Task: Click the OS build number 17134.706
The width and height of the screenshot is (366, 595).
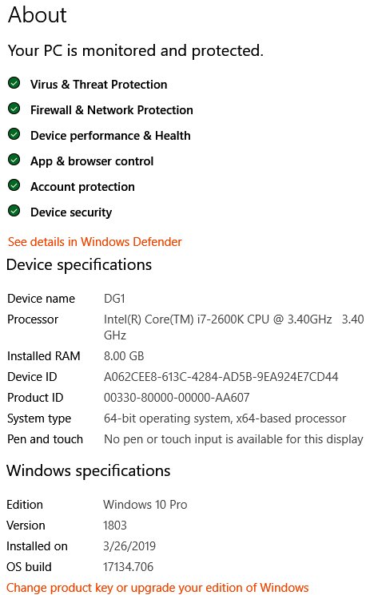Action: tap(128, 567)
